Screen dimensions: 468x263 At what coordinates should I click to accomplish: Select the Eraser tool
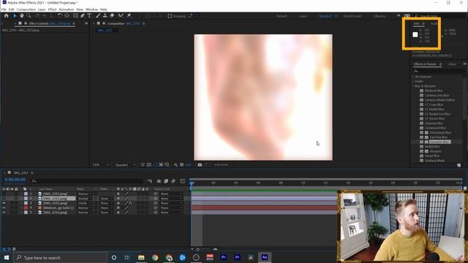(x=112, y=16)
